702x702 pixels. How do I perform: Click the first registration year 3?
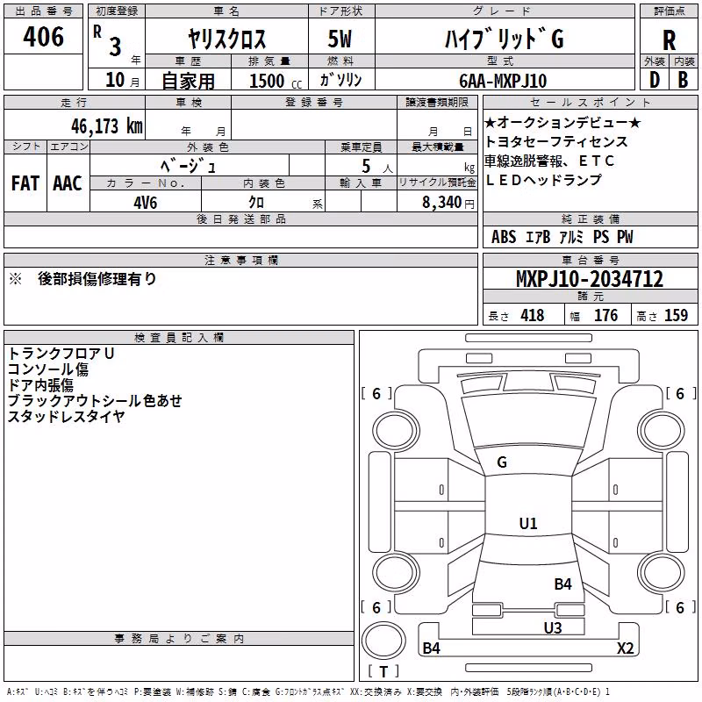click(115, 47)
